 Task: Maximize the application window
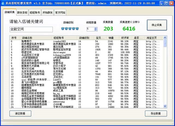pos(167,3)
